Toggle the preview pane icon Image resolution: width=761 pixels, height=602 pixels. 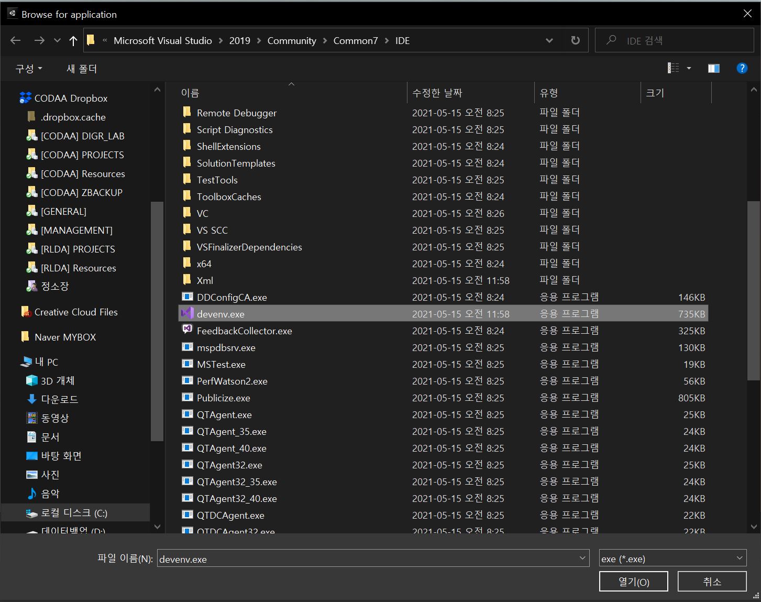coord(713,68)
